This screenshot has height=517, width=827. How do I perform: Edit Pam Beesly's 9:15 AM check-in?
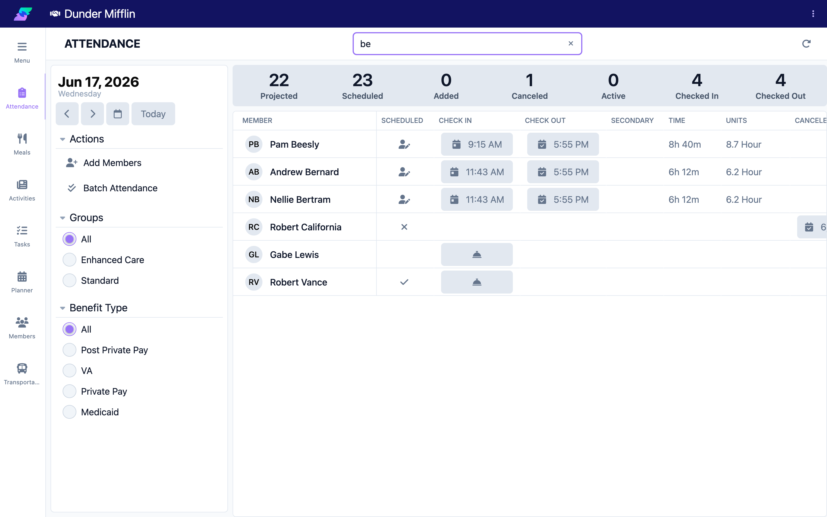pyautogui.click(x=477, y=144)
